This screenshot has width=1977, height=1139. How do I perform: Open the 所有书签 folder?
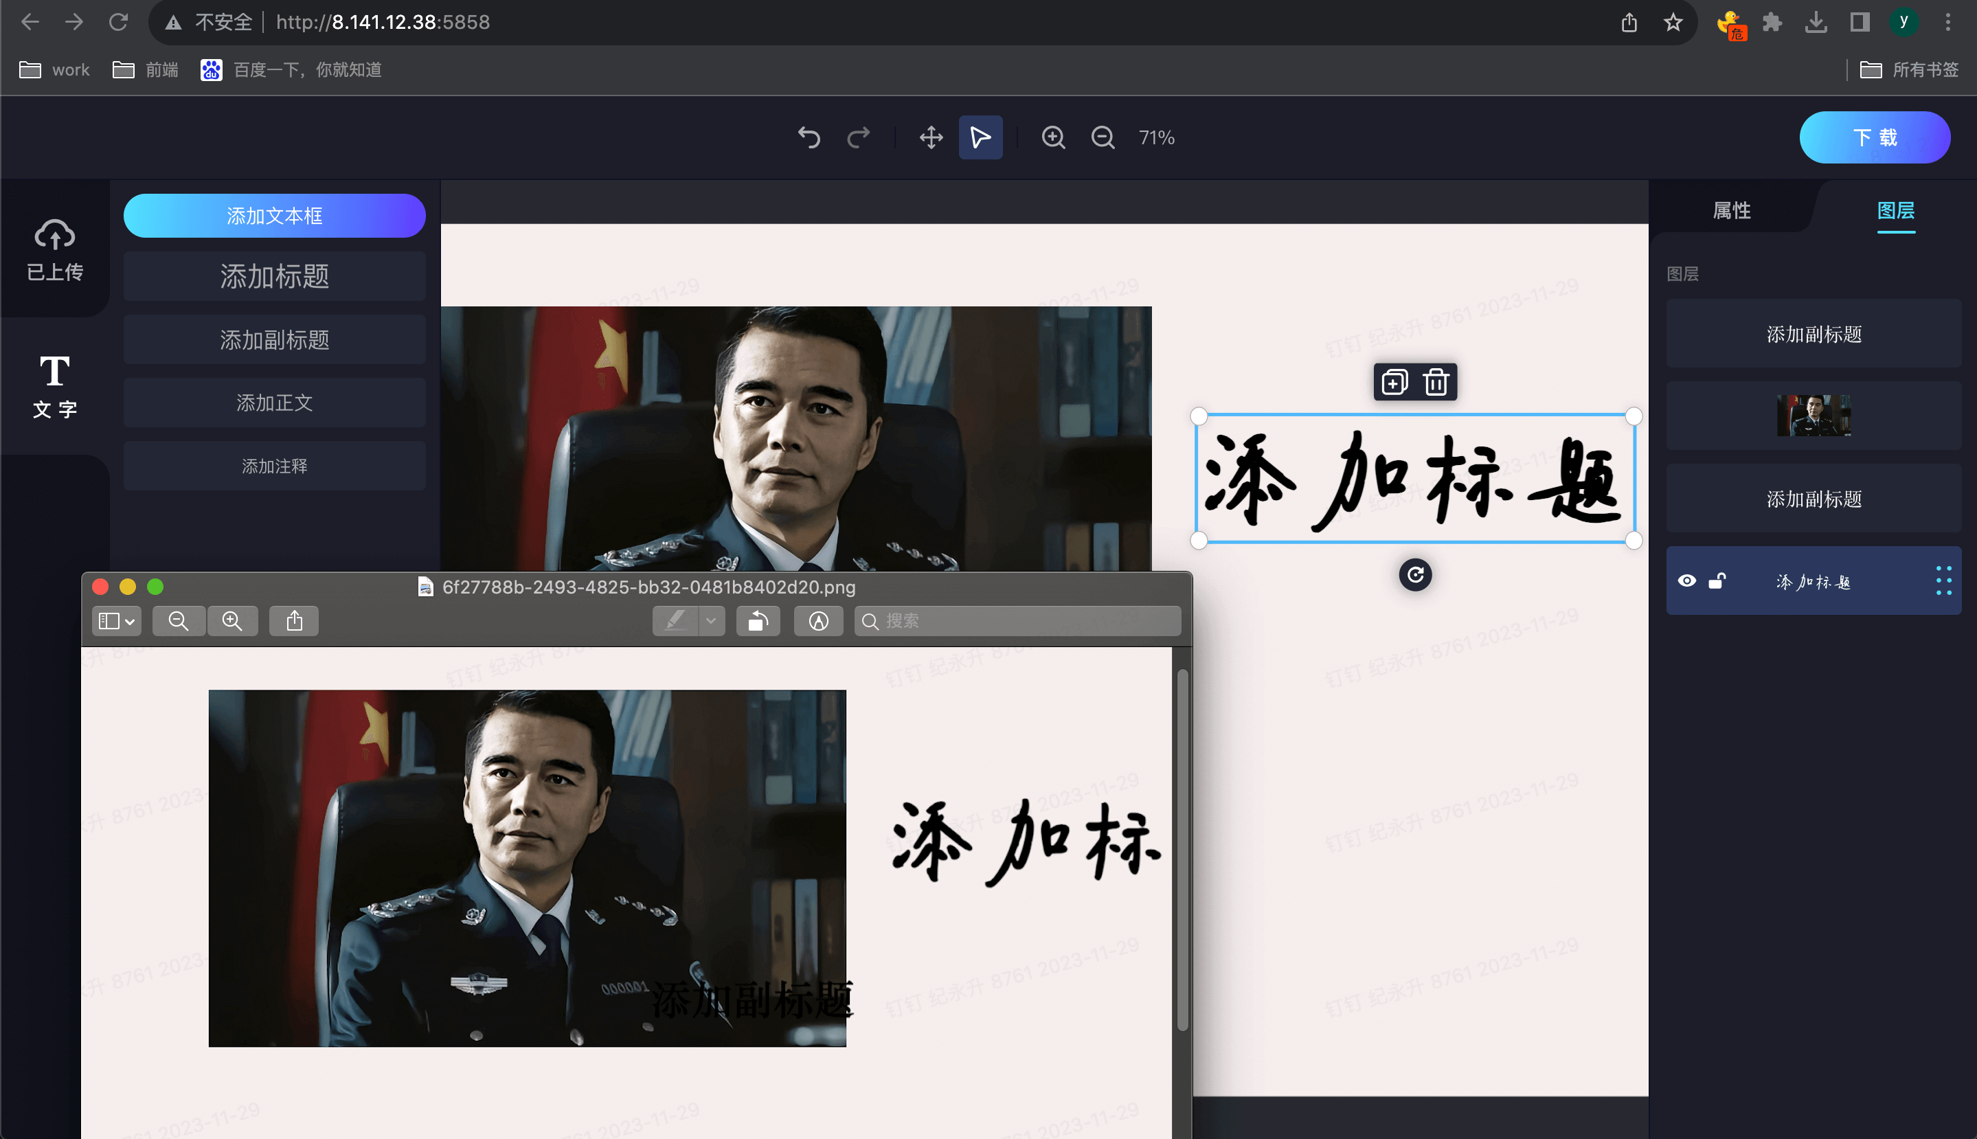click(1909, 69)
